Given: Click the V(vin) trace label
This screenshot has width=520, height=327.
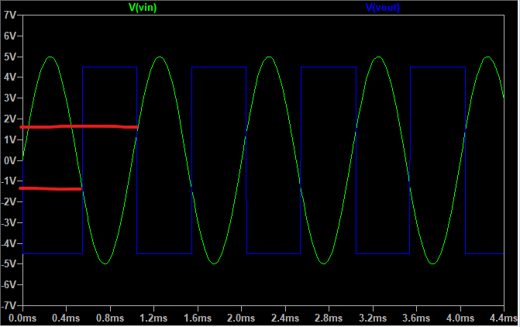Looking at the screenshot, I should pyautogui.click(x=143, y=8).
